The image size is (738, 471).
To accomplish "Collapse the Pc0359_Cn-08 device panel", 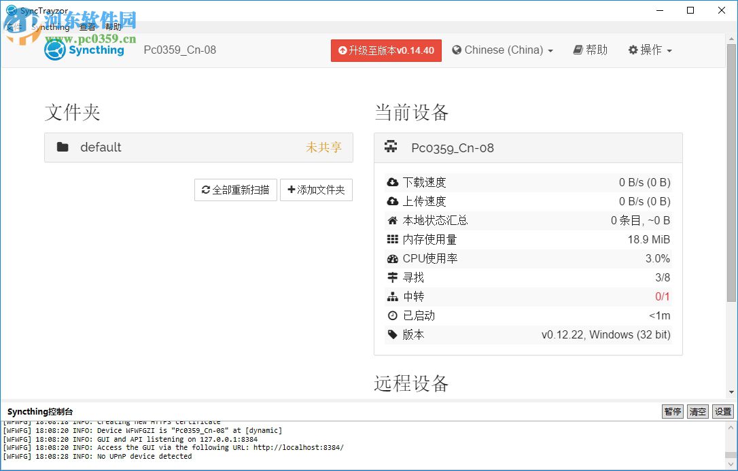I will click(476, 147).
